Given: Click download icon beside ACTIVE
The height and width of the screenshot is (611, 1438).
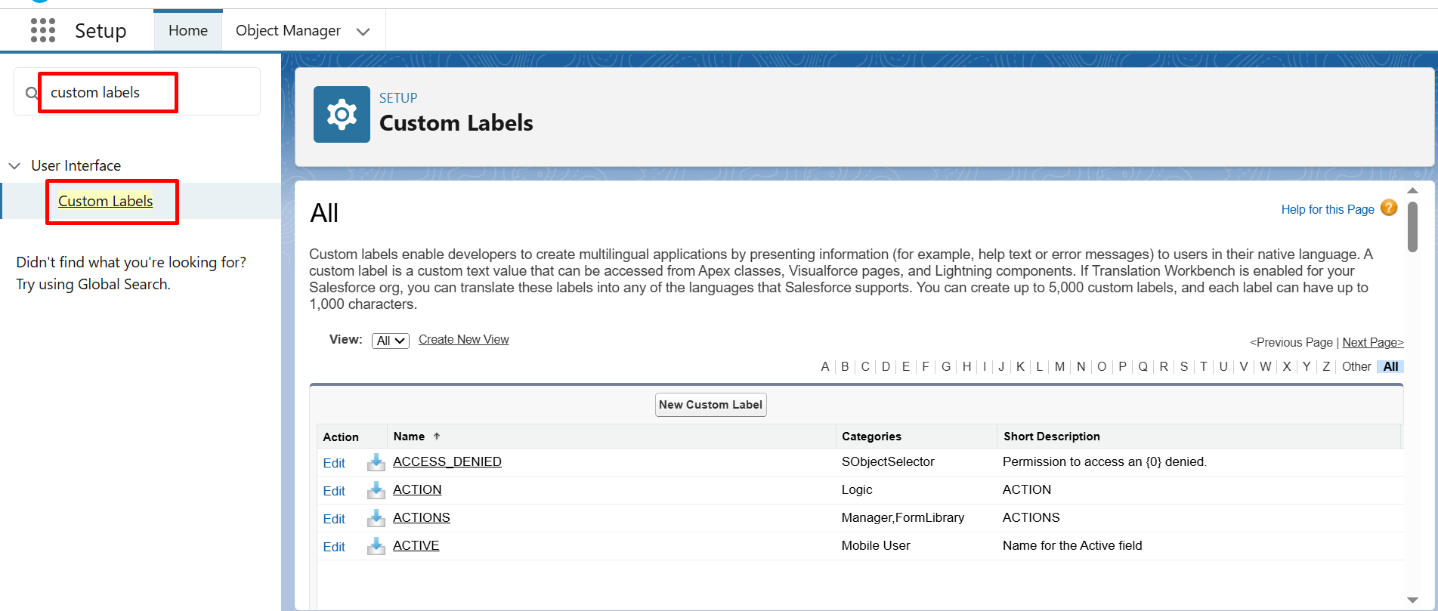Looking at the screenshot, I should (x=376, y=546).
